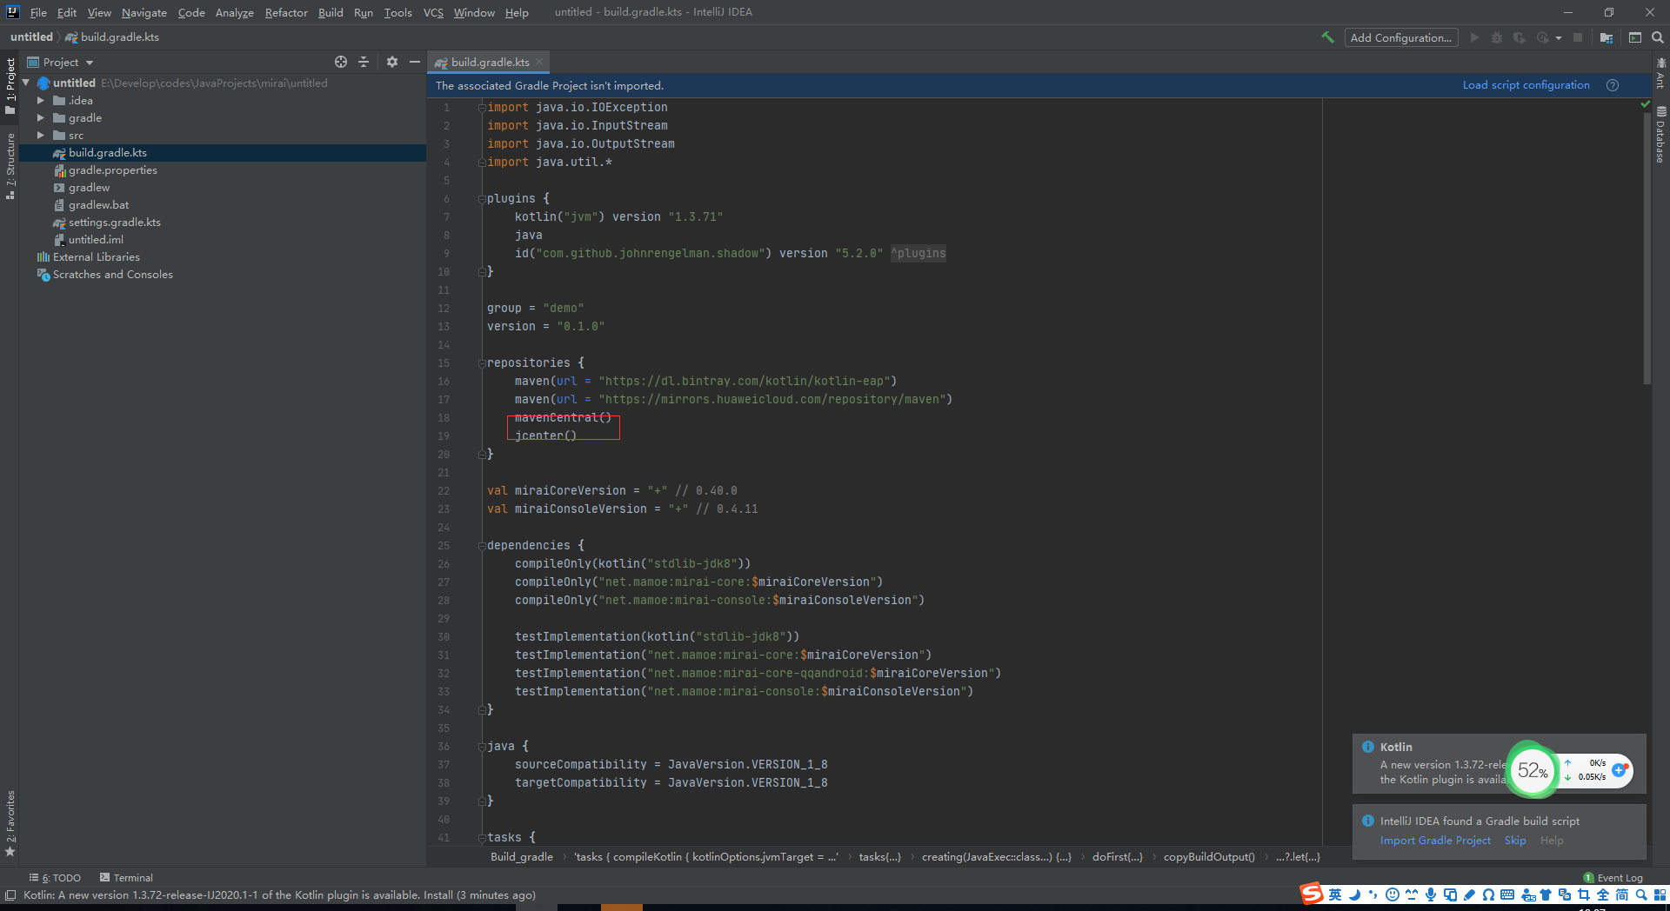Click the Collapse All icon in Project panel
The height and width of the screenshot is (911, 1670).
[x=364, y=62]
